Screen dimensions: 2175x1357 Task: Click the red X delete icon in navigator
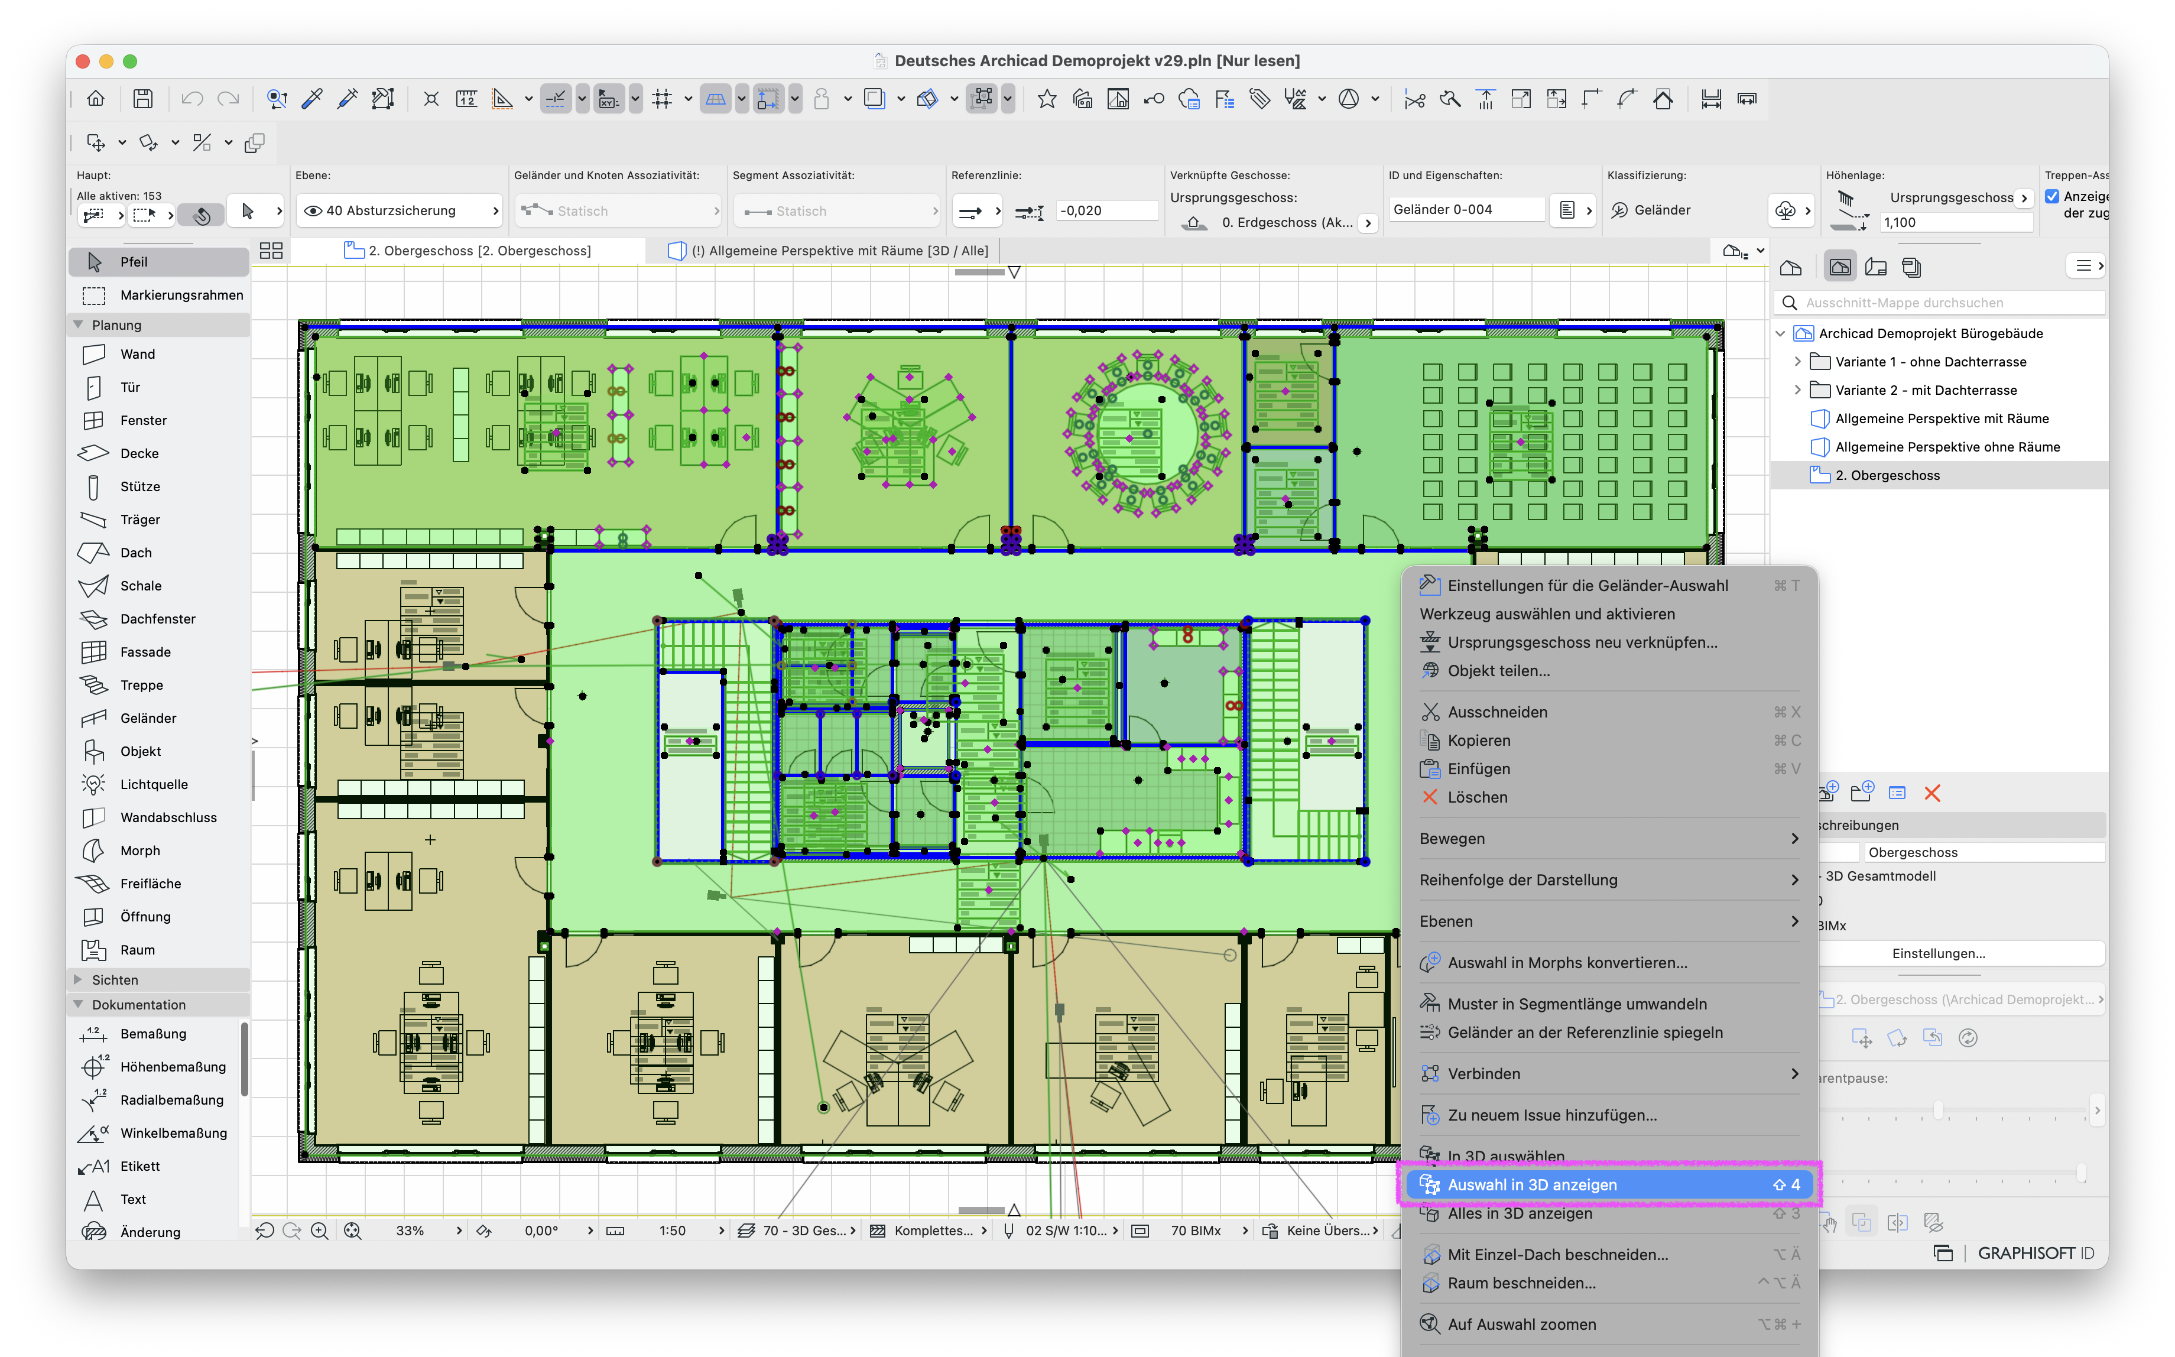tap(1933, 793)
